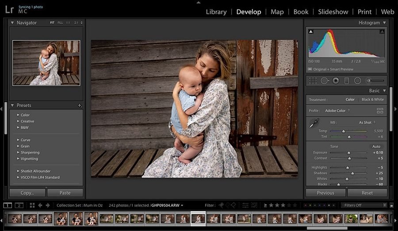Click the Reset button
Viewport: 398px width, 231px height.
pos(367,193)
